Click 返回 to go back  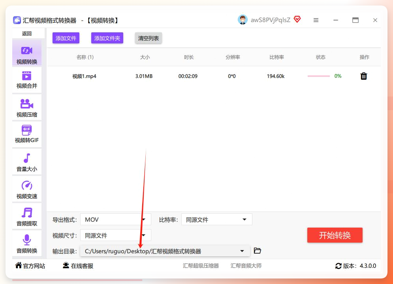point(27,34)
